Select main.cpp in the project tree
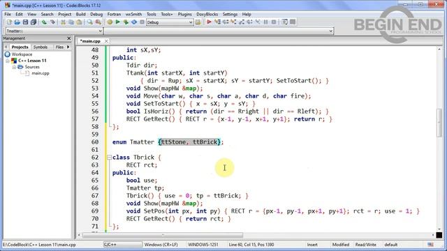 point(41,73)
